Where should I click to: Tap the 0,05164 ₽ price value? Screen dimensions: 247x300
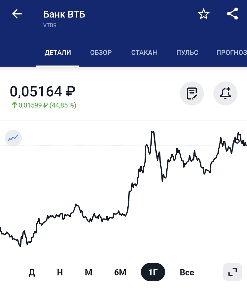pos(43,91)
